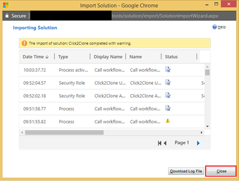Viewport: 239px width, 181px height.
Task: Click status icon for 10:03:37.72 row
Action: [168, 69]
